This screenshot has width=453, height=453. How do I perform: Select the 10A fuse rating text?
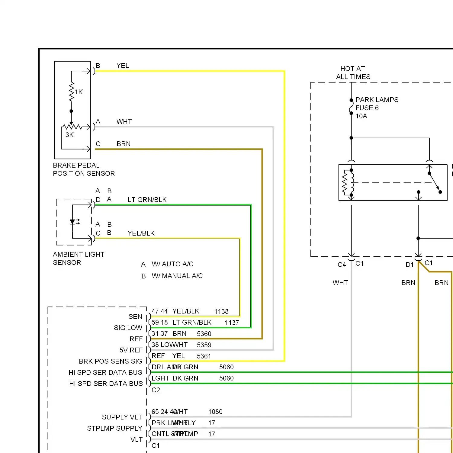(x=361, y=116)
